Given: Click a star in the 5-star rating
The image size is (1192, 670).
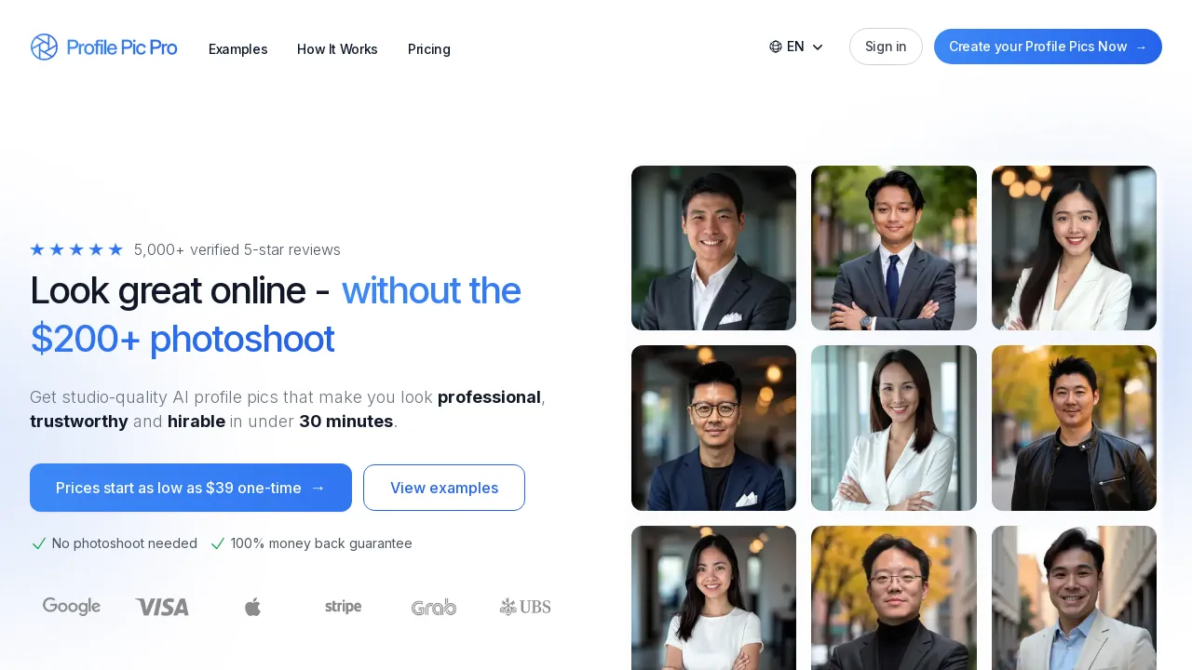Looking at the screenshot, I should tap(37, 249).
